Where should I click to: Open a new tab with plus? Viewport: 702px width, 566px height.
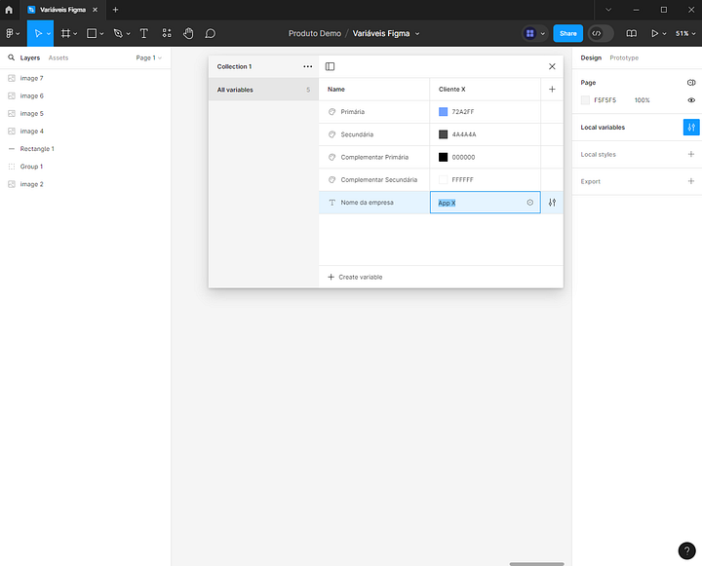pyautogui.click(x=115, y=10)
